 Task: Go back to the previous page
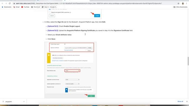(3, 4)
